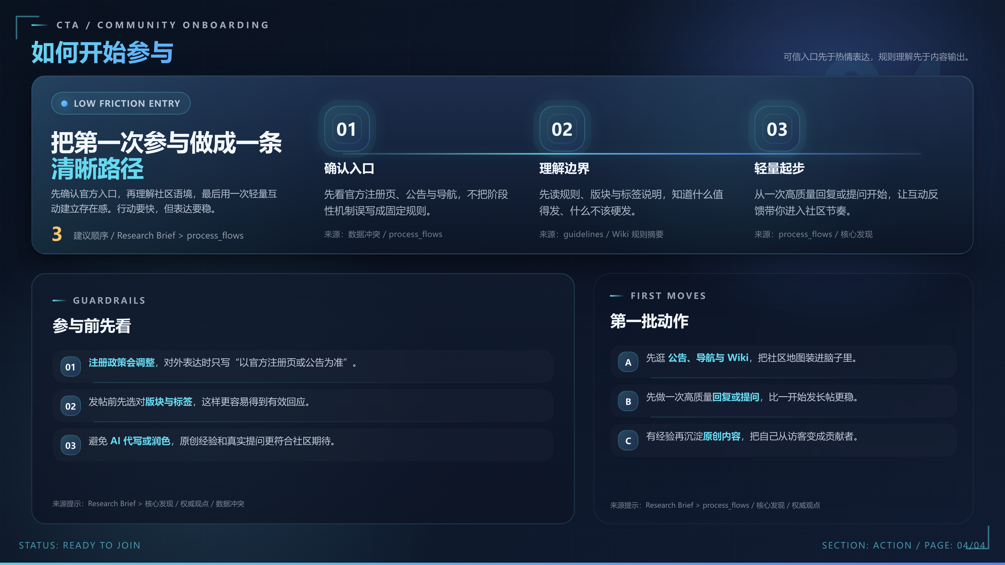Click the C badge for 原创内容 move
The image size is (1005, 565).
[x=628, y=441]
